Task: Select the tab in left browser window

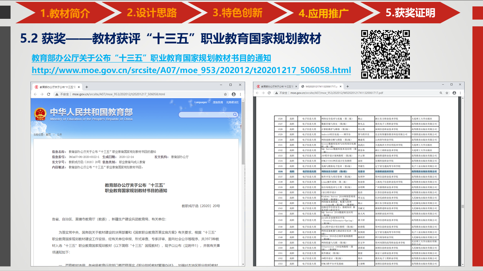Action: 57,87
